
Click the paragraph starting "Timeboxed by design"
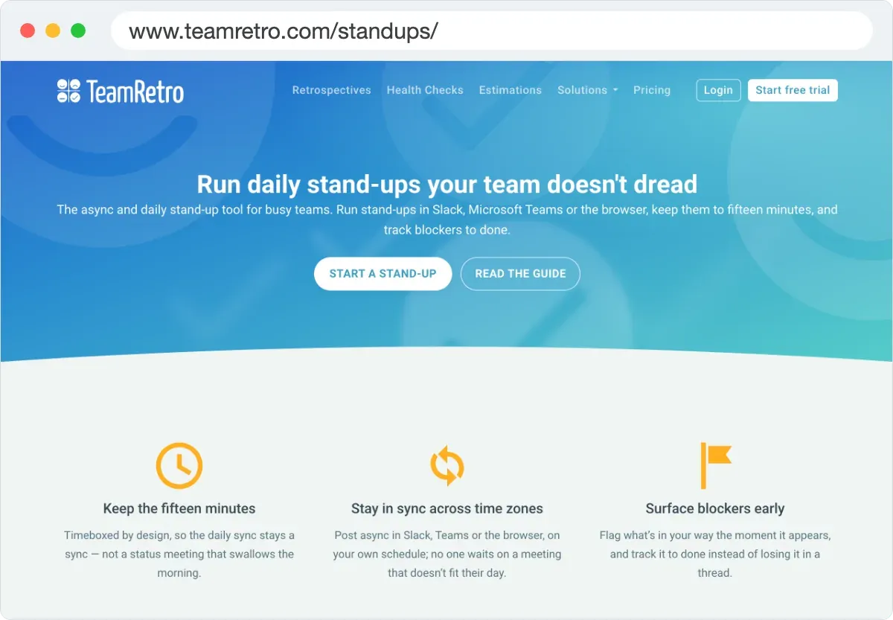pos(179,555)
